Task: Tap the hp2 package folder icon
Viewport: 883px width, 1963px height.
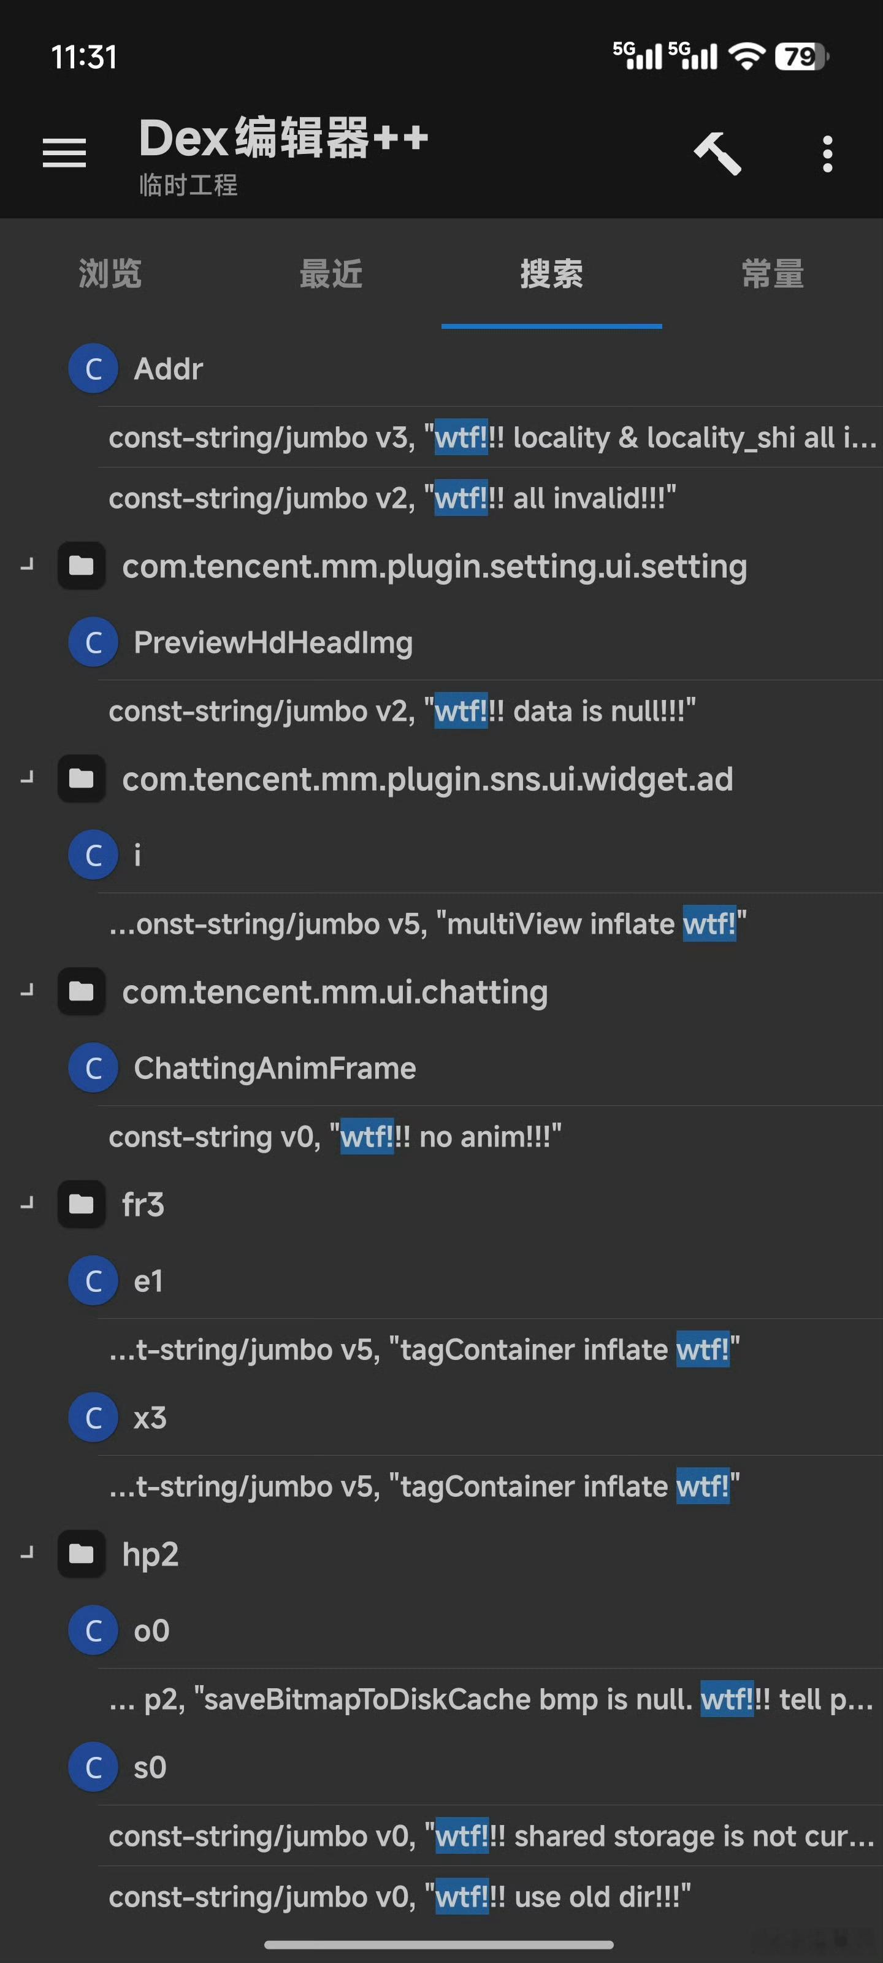Action: [x=82, y=1554]
